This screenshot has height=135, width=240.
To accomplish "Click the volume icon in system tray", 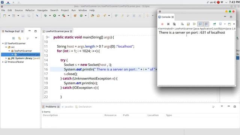I will pyautogui.click(x=215, y=2).
